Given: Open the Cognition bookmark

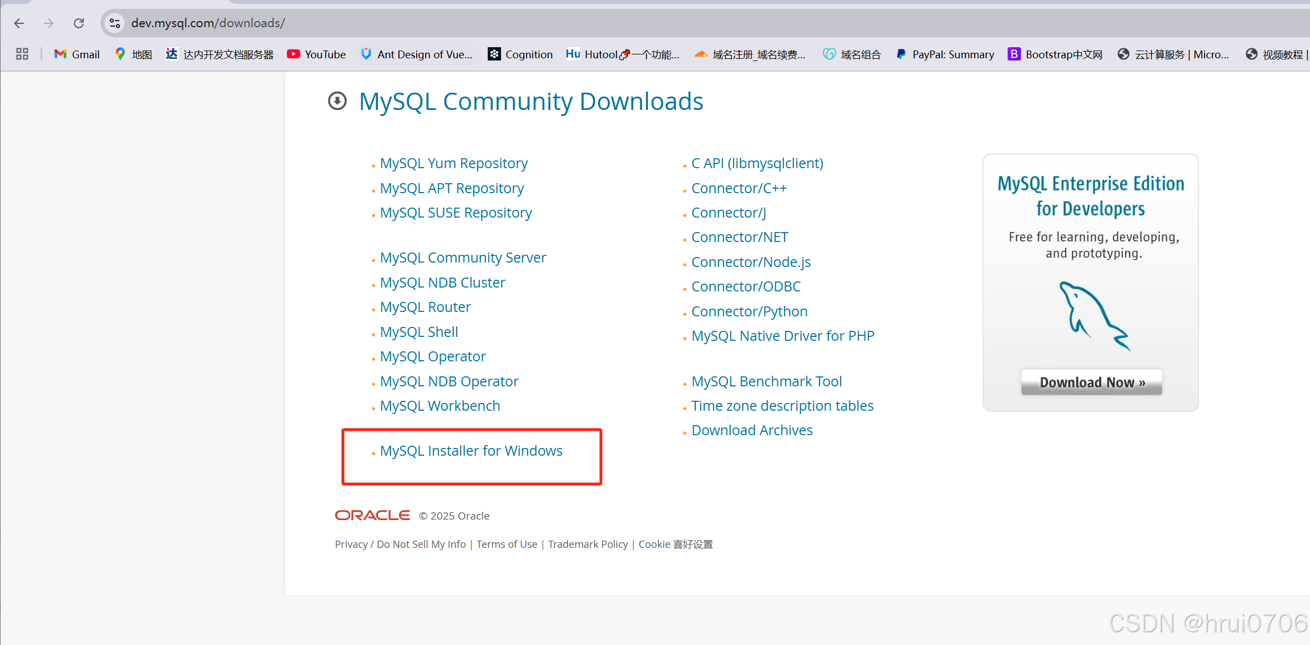Looking at the screenshot, I should coord(520,54).
